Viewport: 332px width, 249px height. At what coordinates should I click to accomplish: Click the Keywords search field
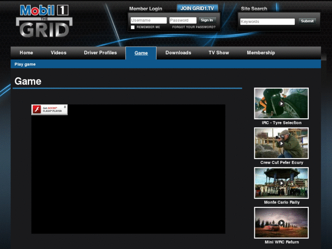click(x=268, y=21)
